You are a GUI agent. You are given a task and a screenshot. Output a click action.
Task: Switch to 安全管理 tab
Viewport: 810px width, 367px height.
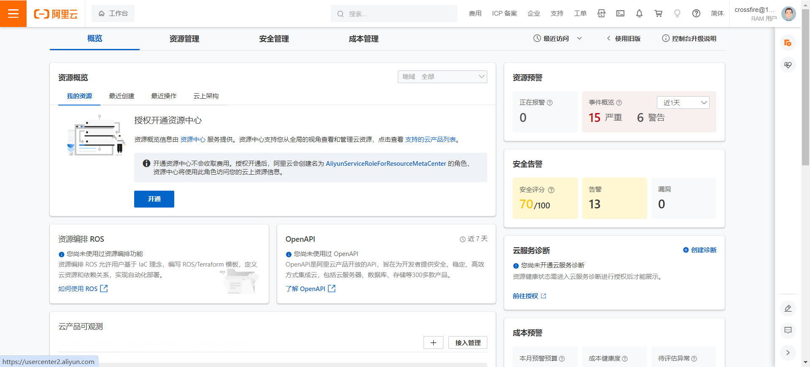point(274,39)
